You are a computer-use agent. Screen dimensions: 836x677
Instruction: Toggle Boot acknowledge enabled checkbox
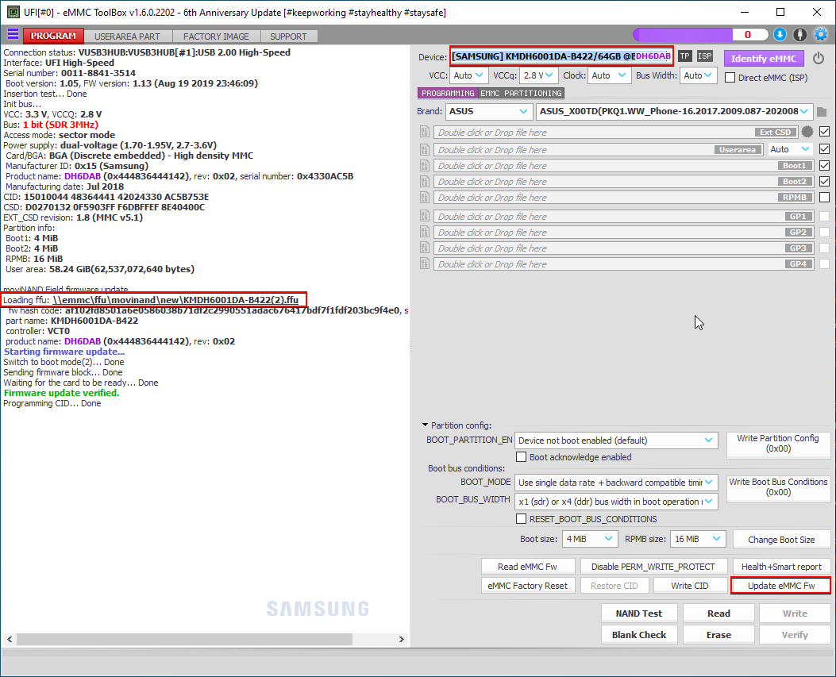pos(521,457)
